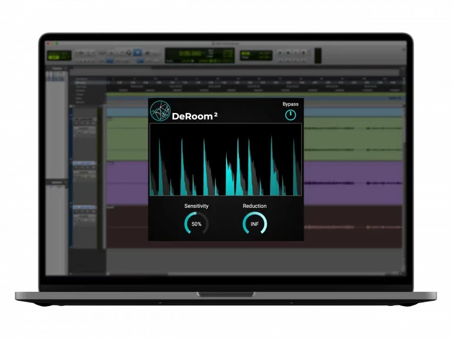Click the green counter display at top left
Screen dimensions: 452x339
(x=59, y=55)
